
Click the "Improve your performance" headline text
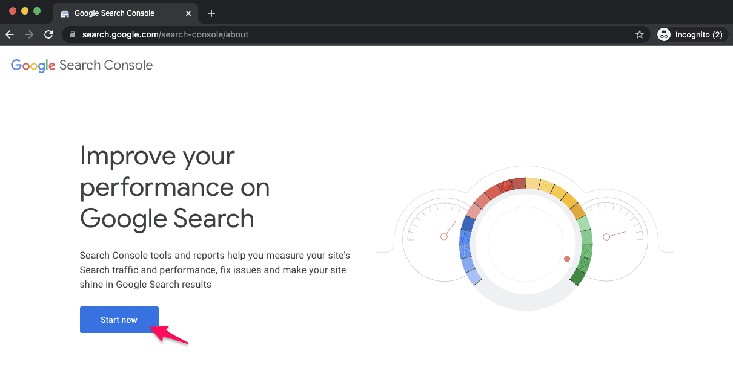(x=174, y=187)
